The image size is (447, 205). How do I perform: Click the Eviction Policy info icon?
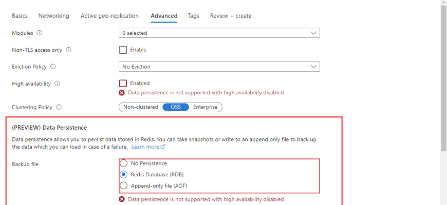[53, 67]
